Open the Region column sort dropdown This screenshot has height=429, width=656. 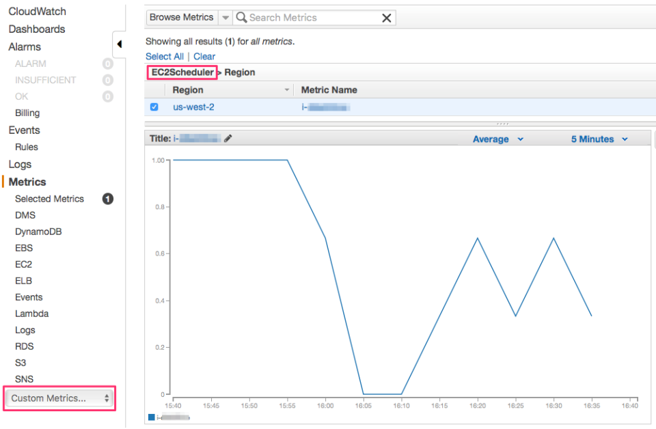287,89
